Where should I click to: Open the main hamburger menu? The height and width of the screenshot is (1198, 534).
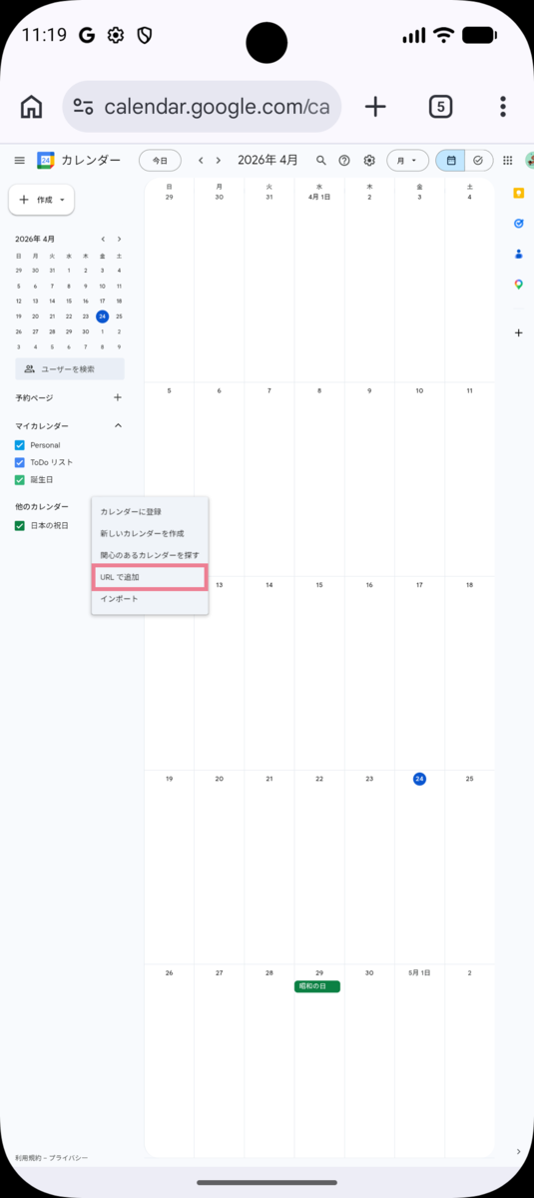(x=19, y=160)
